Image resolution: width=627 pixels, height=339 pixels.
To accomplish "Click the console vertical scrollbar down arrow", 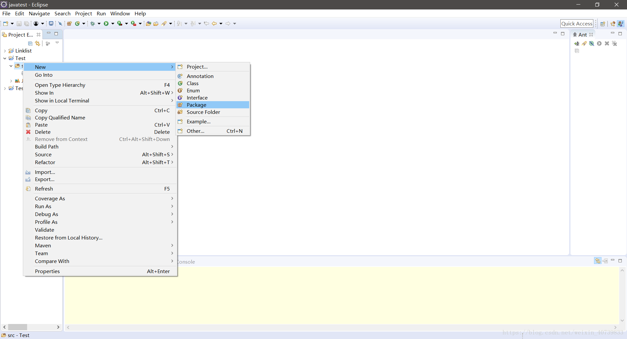I will 622,320.
